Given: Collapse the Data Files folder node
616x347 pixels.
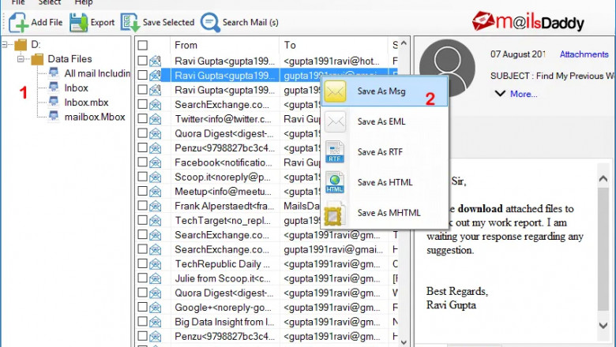Looking at the screenshot, I should click(x=21, y=58).
